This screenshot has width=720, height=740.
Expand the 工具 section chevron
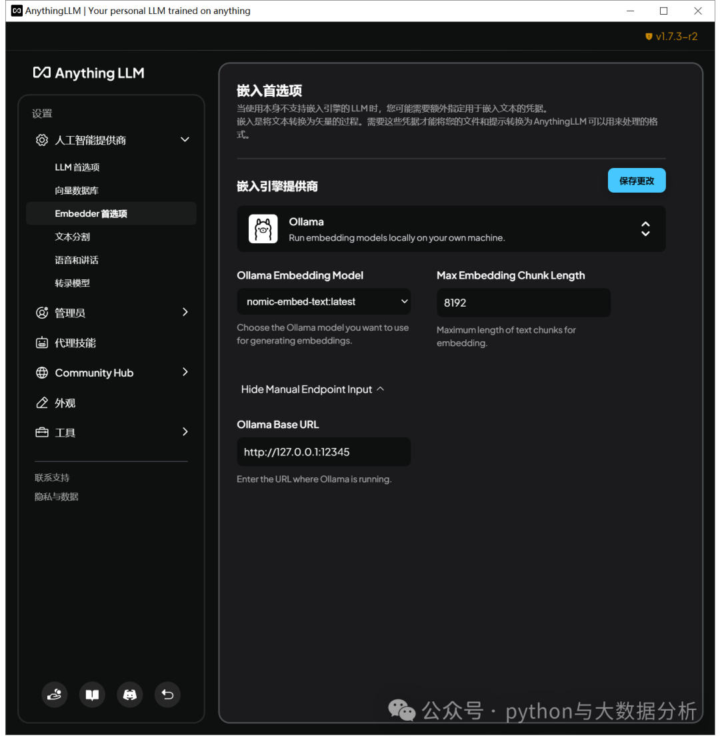coord(185,431)
